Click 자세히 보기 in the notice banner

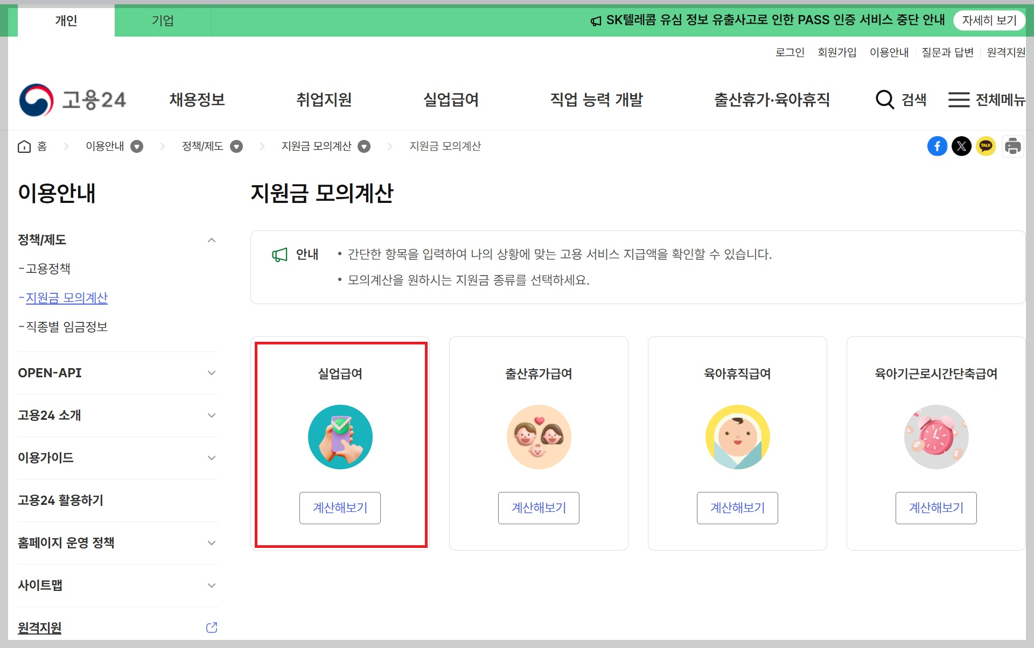(x=990, y=20)
